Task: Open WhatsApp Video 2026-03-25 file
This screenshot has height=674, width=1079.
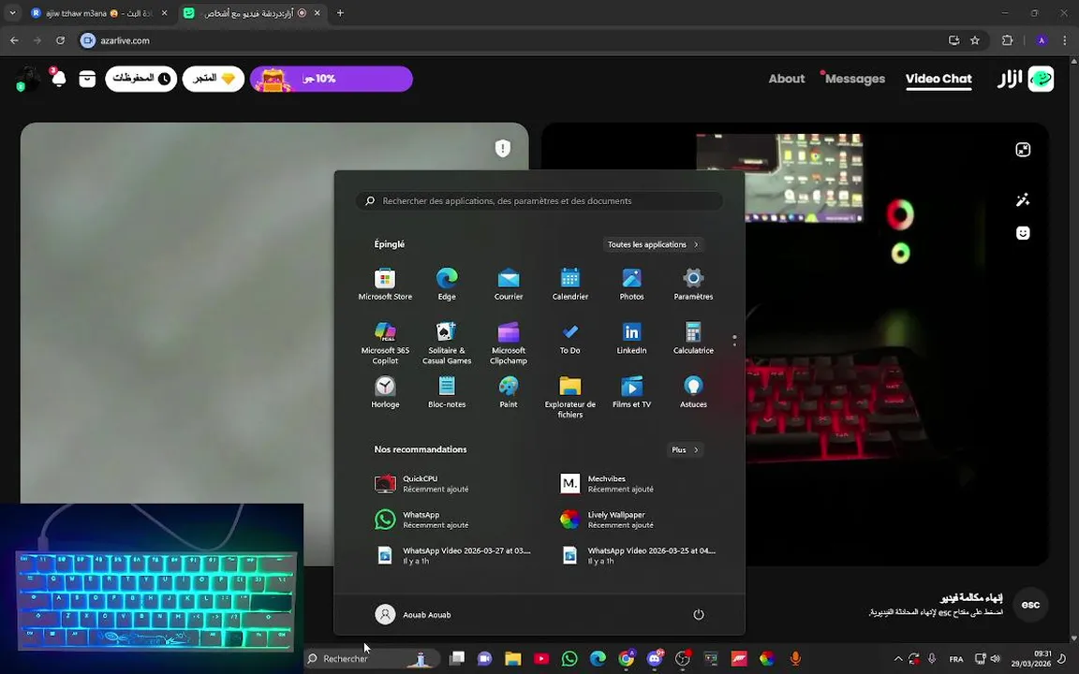Action: tap(637, 555)
